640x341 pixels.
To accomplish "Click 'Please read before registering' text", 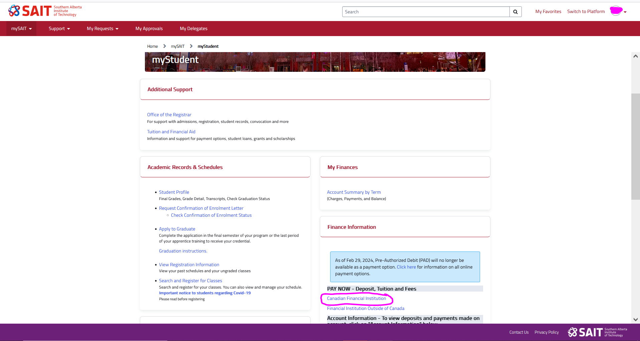I will pos(182,299).
